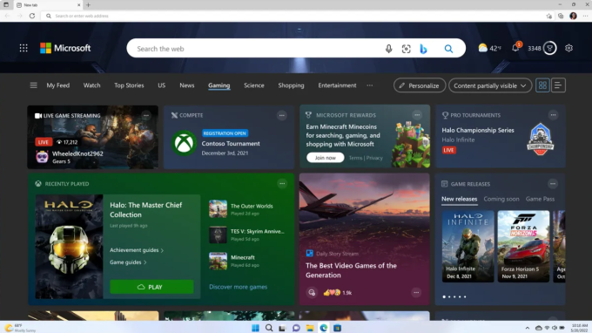Open more options on Microsoft Rewards card
592x333 pixels.
click(417, 115)
